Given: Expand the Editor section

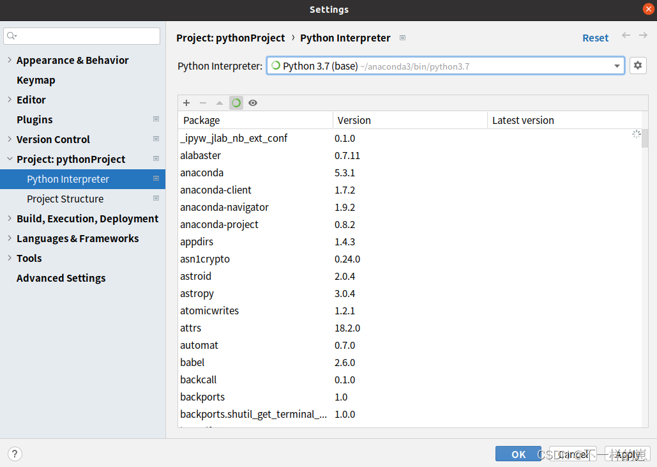Looking at the screenshot, I should coord(9,100).
